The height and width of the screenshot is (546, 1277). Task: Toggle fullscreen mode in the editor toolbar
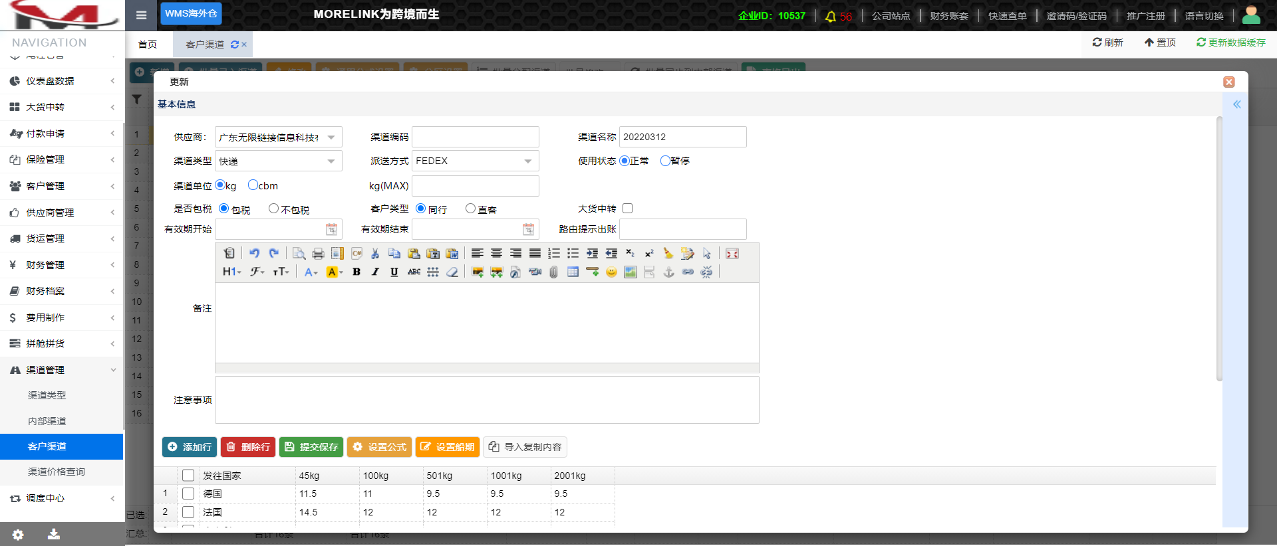[x=732, y=253]
